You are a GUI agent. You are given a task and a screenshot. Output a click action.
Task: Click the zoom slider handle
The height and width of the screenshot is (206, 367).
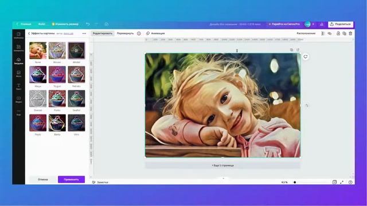pos(295,182)
